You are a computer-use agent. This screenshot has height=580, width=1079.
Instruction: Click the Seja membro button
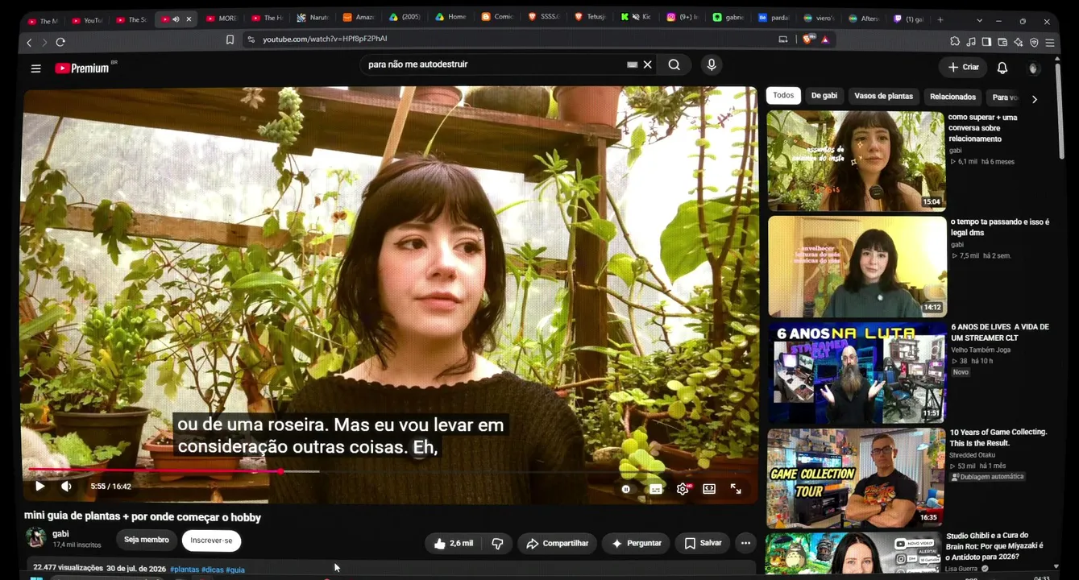[x=147, y=540]
